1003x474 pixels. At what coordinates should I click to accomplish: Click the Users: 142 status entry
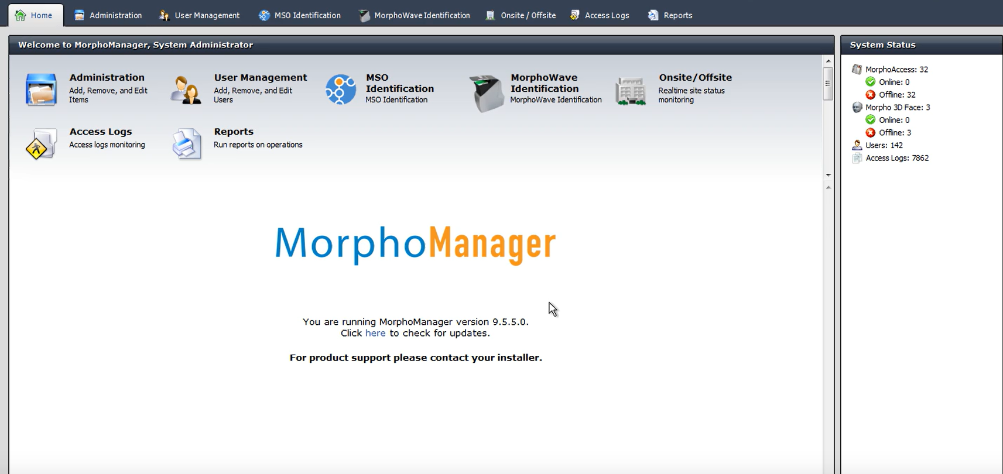pos(884,145)
